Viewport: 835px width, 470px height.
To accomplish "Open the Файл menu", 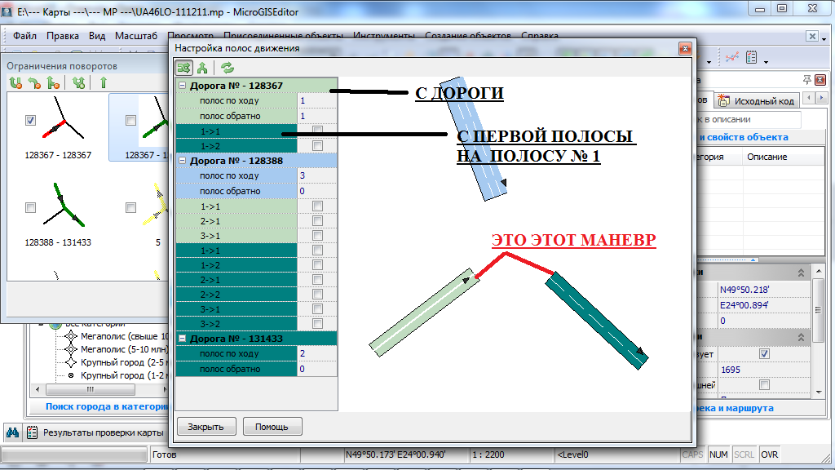I will point(24,36).
